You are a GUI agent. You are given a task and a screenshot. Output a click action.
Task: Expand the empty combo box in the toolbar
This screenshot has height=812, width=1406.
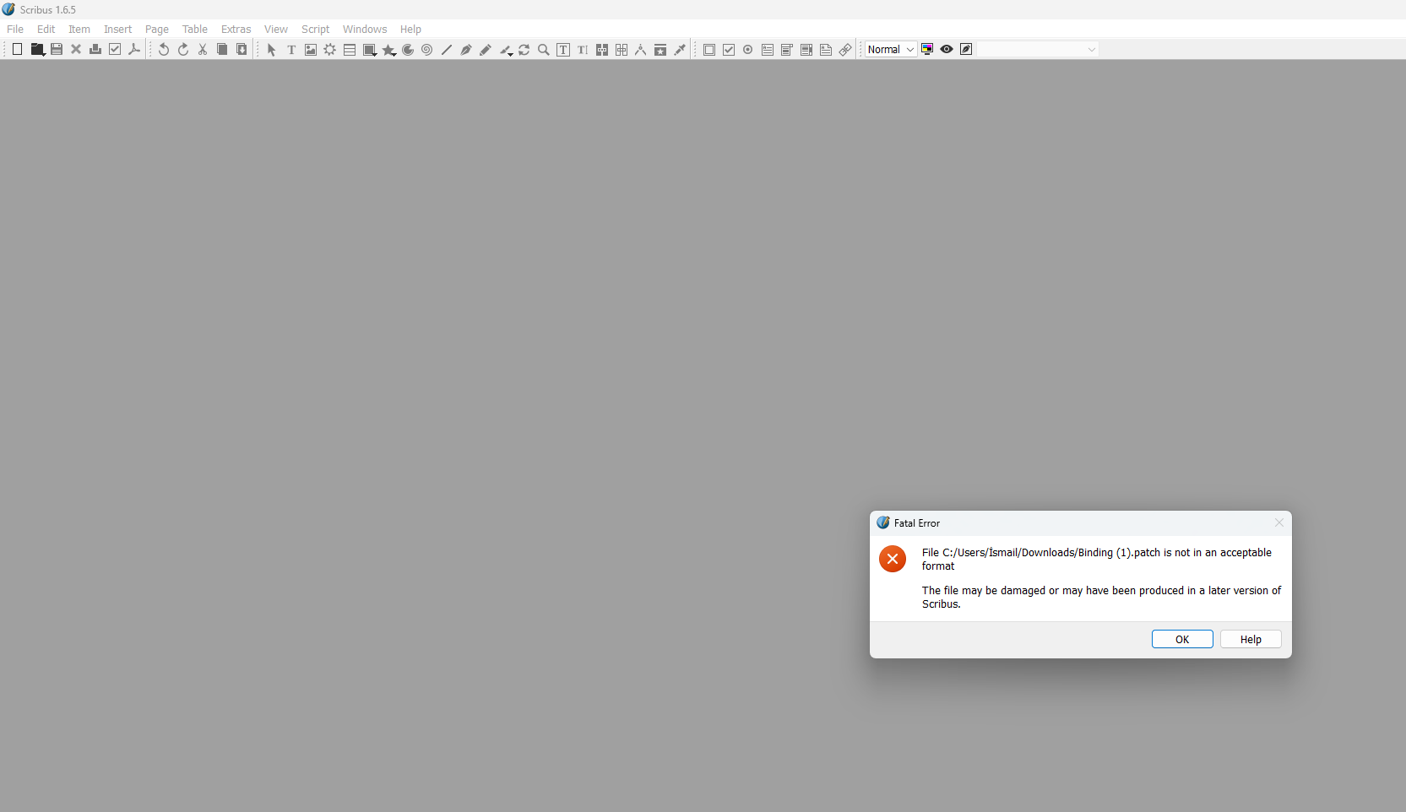[x=1038, y=50]
